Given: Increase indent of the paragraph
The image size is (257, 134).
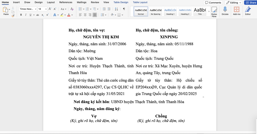Looking at the screenshot, I should pyautogui.click(x=109, y=9).
